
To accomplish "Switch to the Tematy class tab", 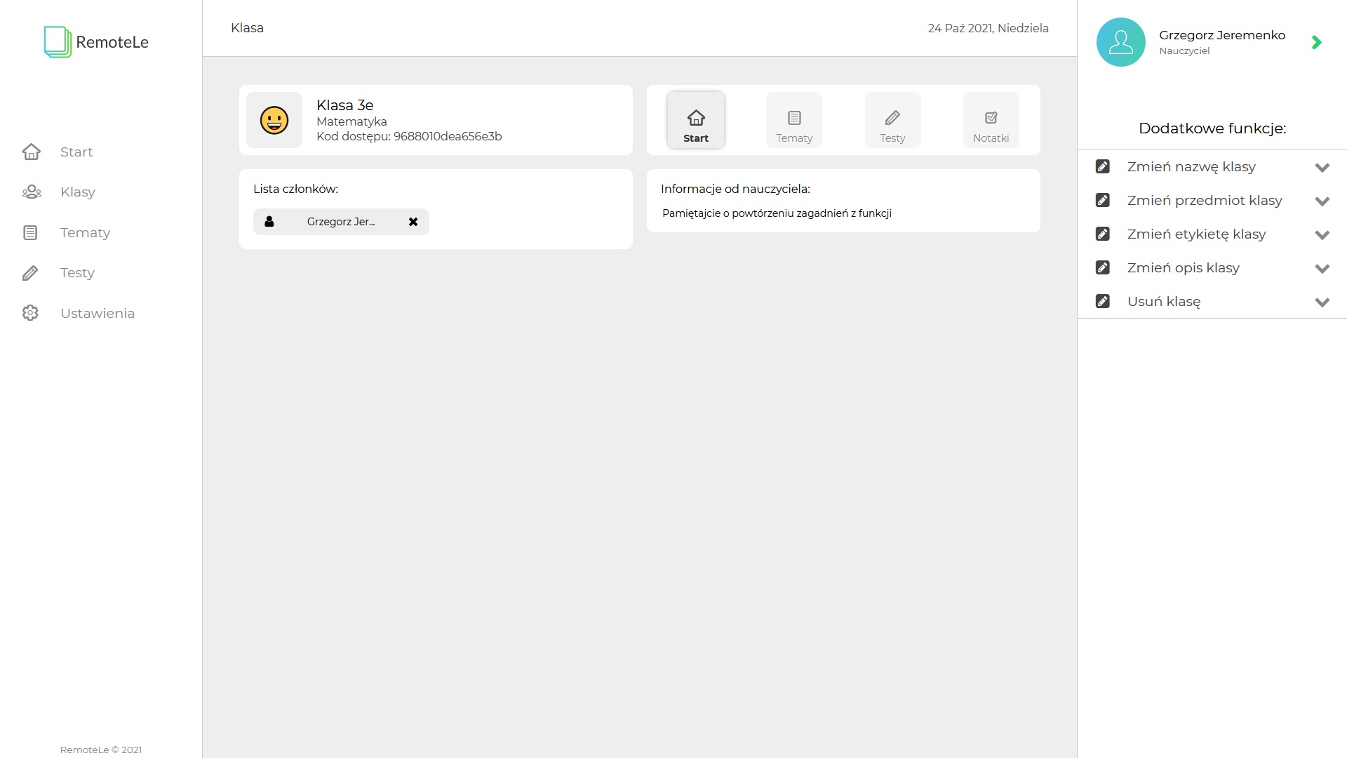I will [x=793, y=121].
